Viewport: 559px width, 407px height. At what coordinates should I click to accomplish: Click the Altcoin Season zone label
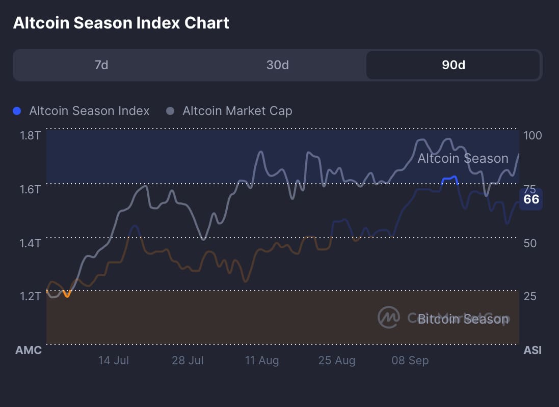tap(463, 158)
